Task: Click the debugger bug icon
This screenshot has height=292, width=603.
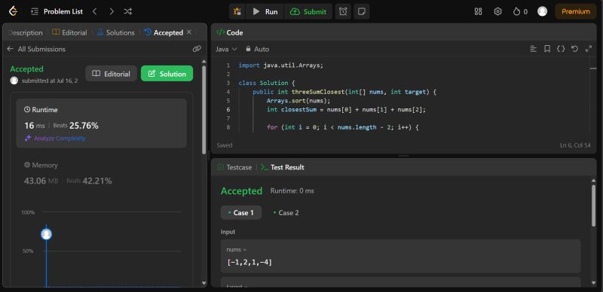Action: pyautogui.click(x=237, y=11)
